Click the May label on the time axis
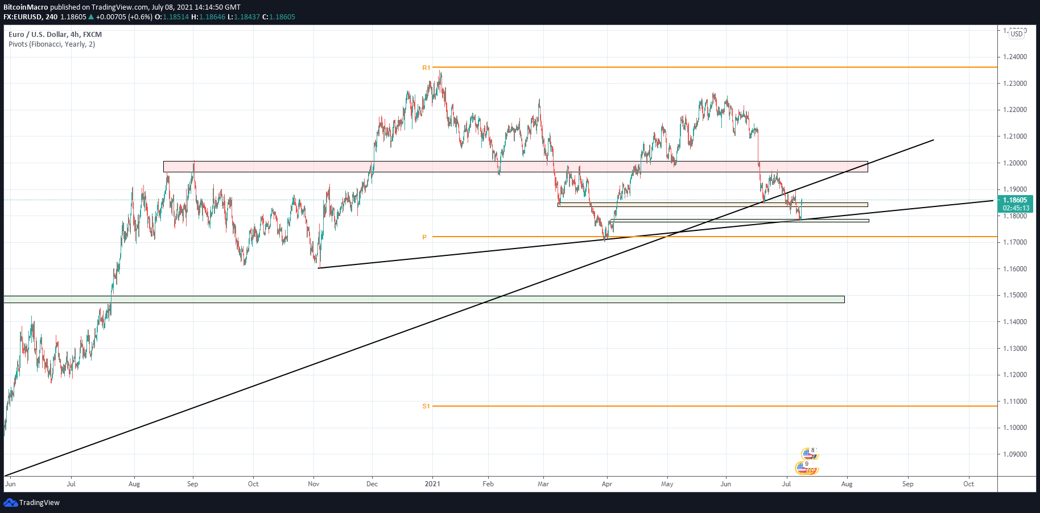This screenshot has width=1040, height=513. [667, 484]
